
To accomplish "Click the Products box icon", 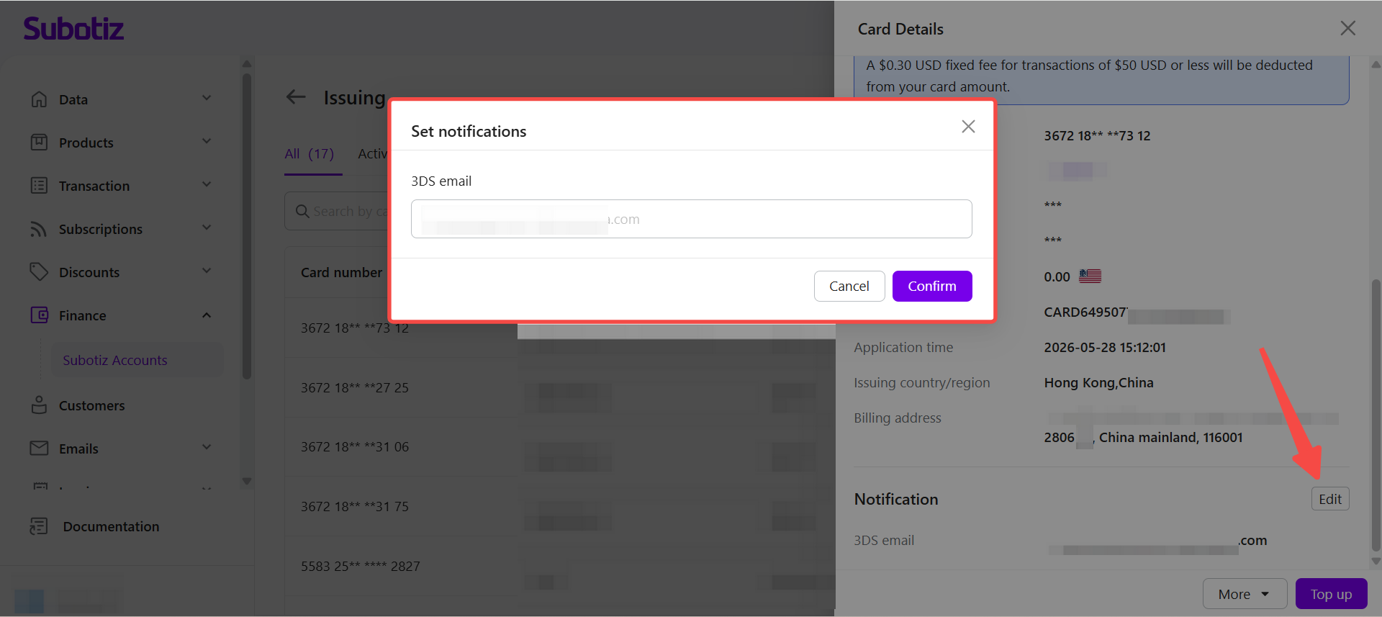I will (x=39, y=143).
